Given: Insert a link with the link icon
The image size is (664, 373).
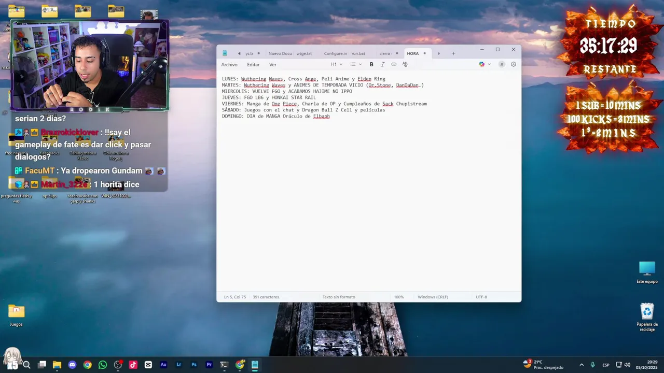Looking at the screenshot, I should tap(394, 64).
